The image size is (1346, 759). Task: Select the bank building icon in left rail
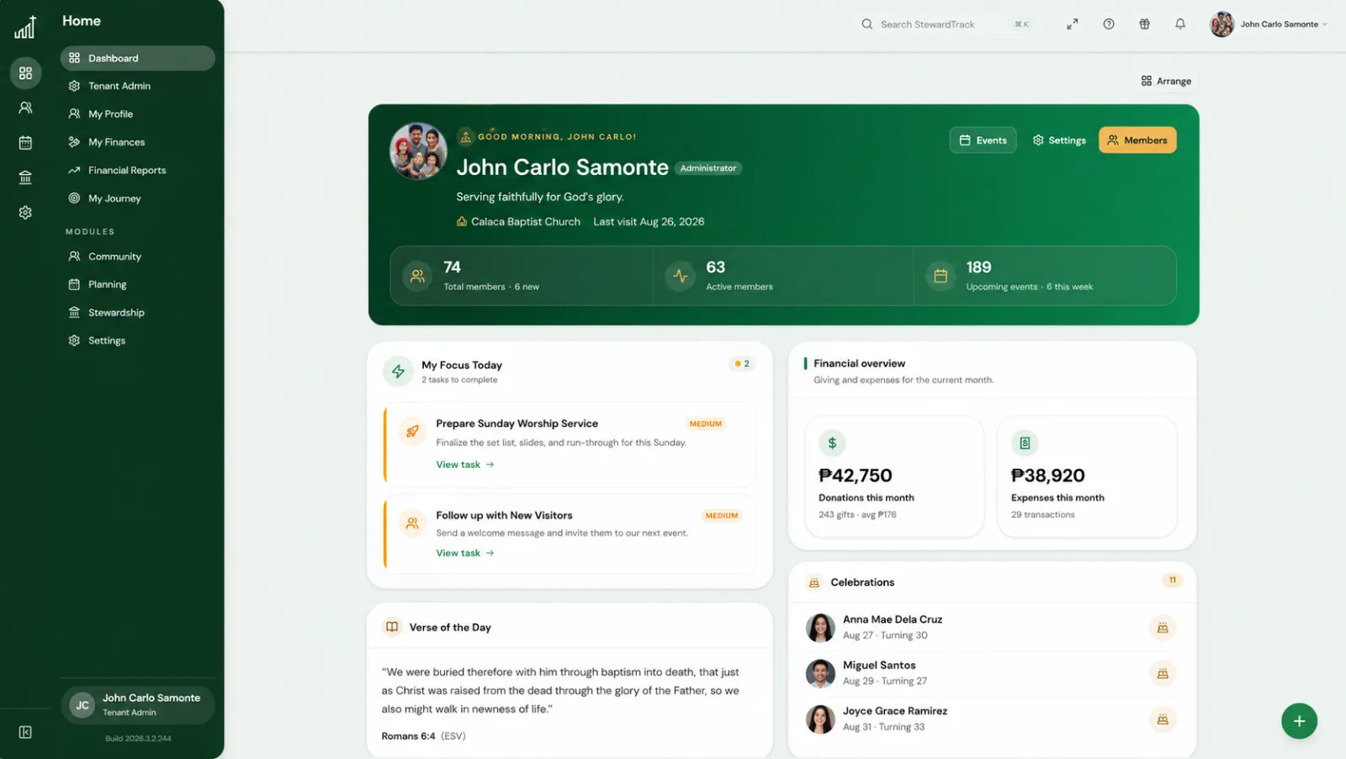(25, 178)
